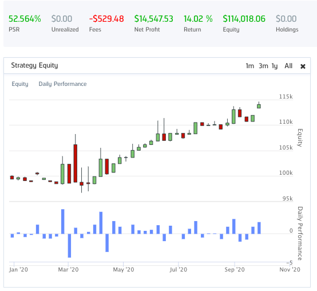The image size is (317, 291).
Task: Click the Return value 14.02 %
Action: [x=198, y=19]
